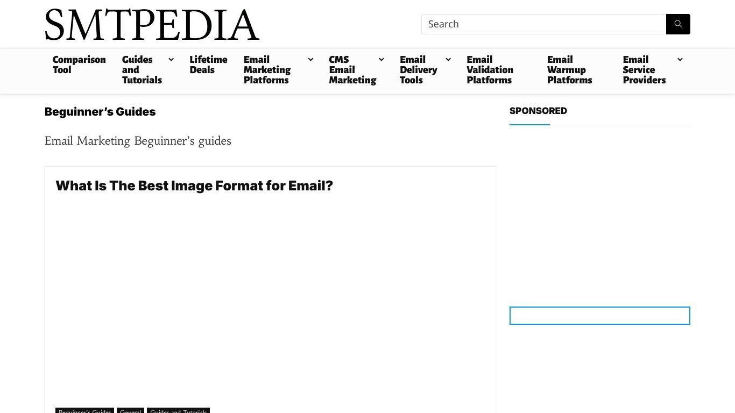735x413 pixels.
Task: Click the Beguinner's Guides category tag
Action: coord(84,411)
